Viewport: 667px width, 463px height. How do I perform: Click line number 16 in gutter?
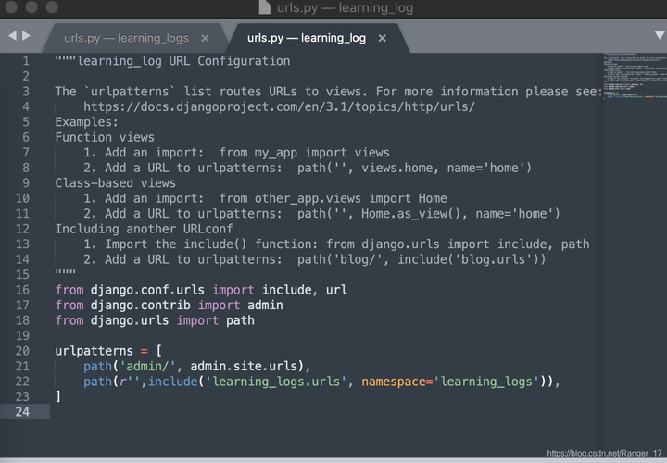point(22,290)
